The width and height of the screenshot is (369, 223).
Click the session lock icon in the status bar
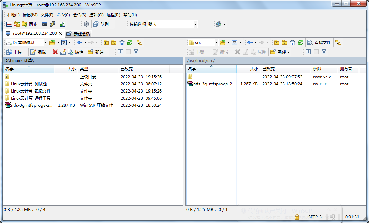coord(297,217)
